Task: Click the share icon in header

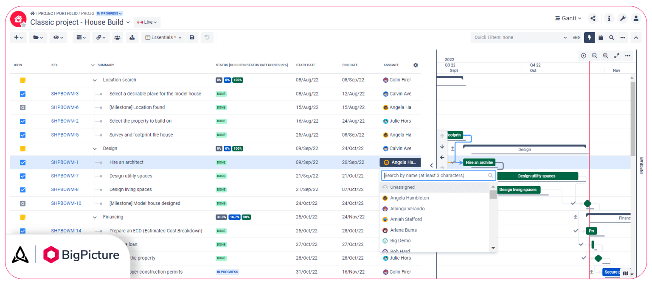Action: (x=593, y=18)
